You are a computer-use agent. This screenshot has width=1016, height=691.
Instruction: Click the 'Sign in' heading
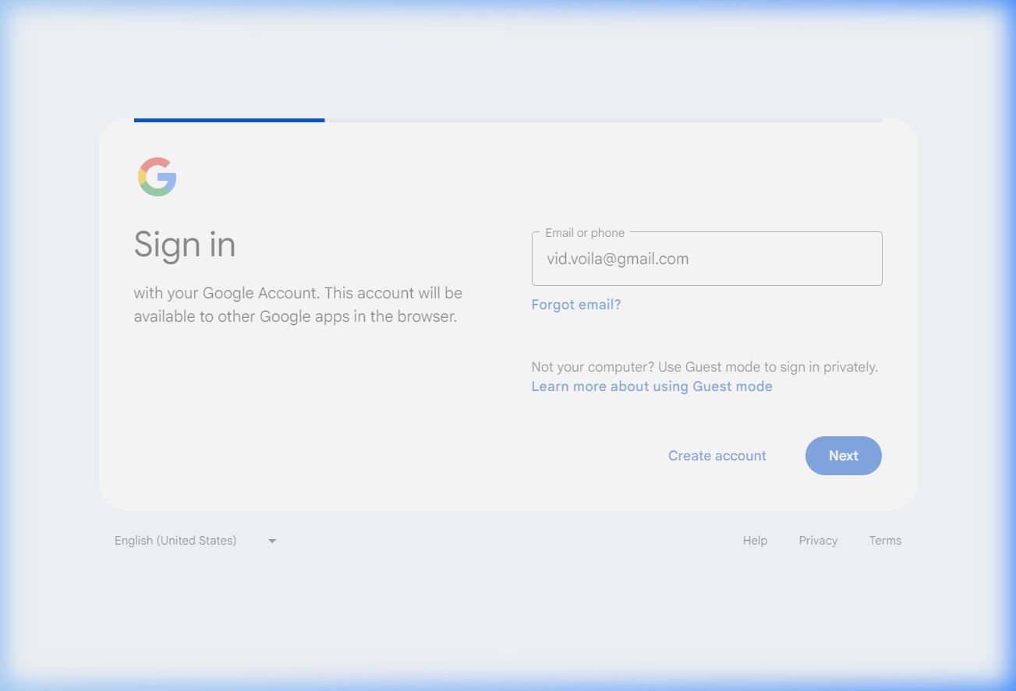pyautogui.click(x=185, y=245)
